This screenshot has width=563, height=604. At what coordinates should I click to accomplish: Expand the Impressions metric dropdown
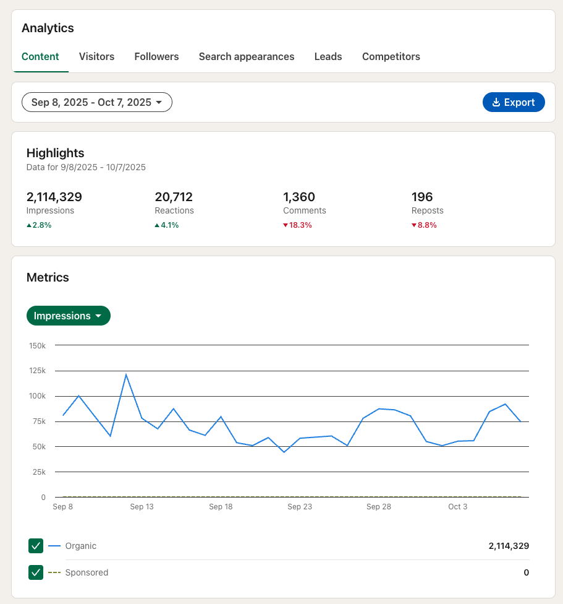68,316
